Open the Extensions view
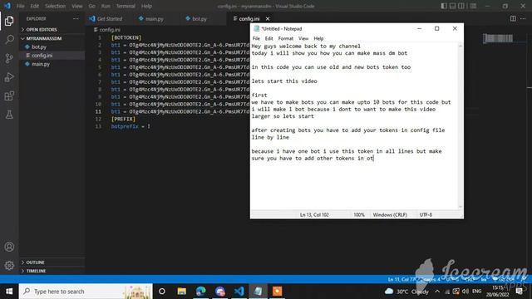Viewport: 532px width, 299px height. [9, 96]
